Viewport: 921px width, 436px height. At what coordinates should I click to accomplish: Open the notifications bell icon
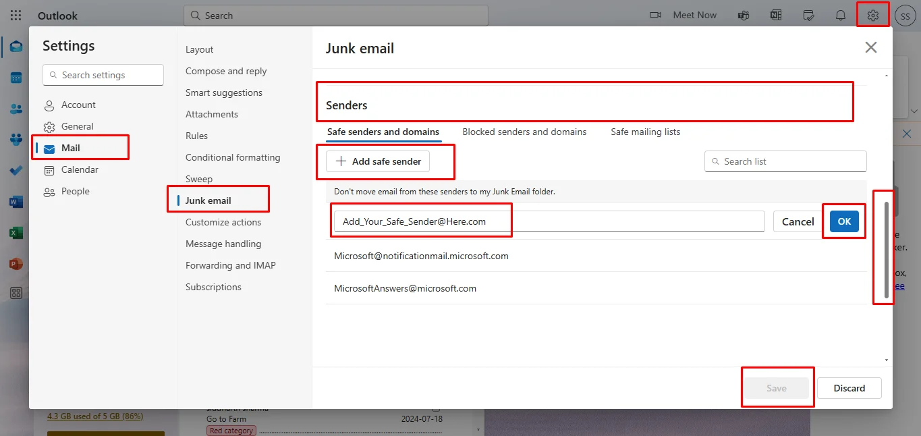(841, 15)
